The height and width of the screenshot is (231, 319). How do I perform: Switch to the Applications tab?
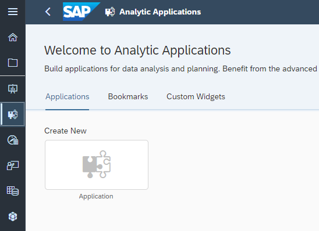click(68, 96)
